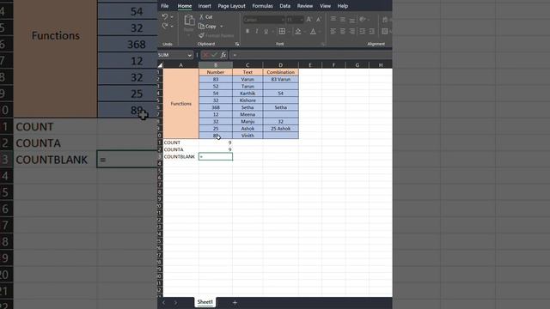
Task: Select the Sheet1 worksheet tab
Action: coord(205,302)
